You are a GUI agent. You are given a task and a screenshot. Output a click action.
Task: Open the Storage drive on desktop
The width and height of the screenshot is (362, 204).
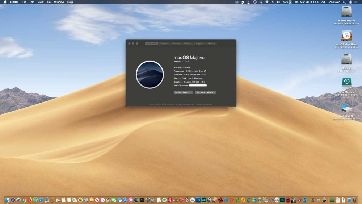346,60
